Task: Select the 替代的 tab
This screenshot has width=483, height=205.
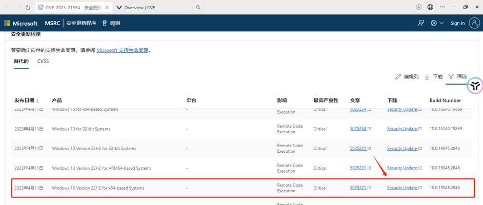Action: pyautogui.click(x=21, y=61)
